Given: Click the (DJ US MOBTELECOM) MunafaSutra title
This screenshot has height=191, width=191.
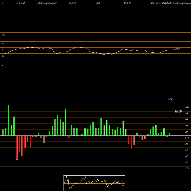Looking at the screenshot, I should (170, 3).
